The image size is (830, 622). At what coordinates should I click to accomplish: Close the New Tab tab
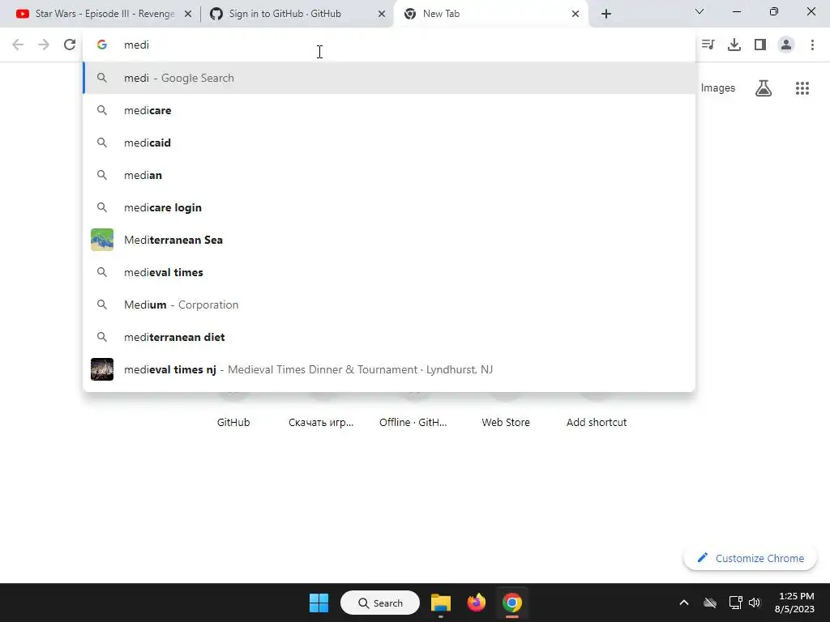575,14
